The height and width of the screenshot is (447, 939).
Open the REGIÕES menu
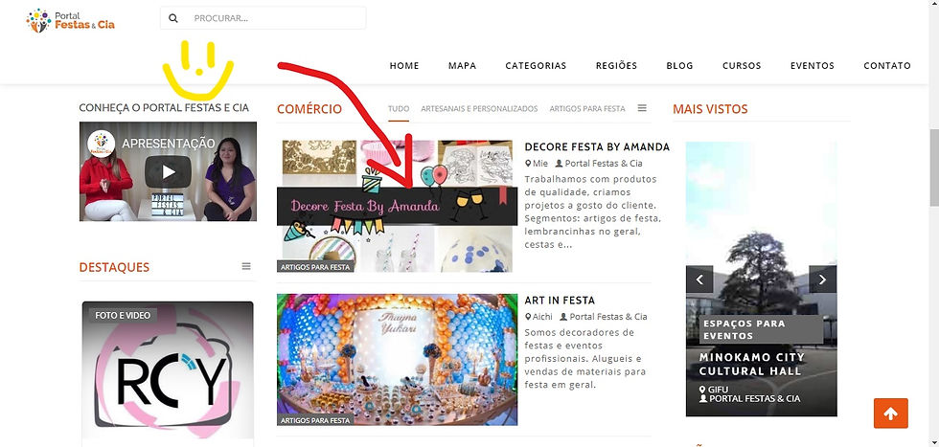point(616,66)
